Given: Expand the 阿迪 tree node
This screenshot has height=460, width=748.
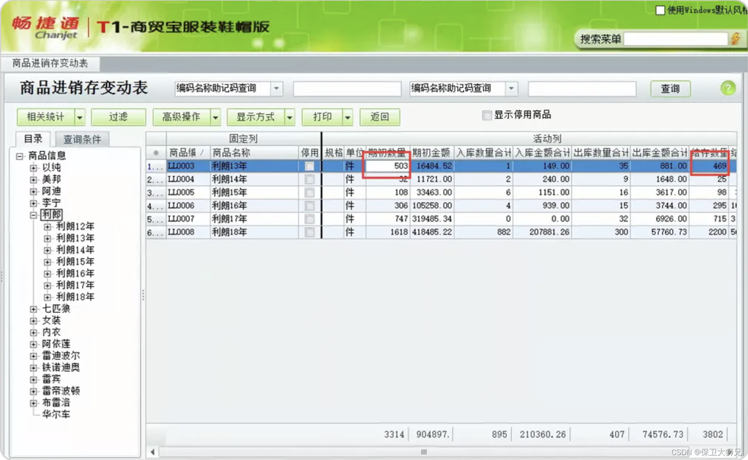Looking at the screenshot, I should [x=34, y=191].
